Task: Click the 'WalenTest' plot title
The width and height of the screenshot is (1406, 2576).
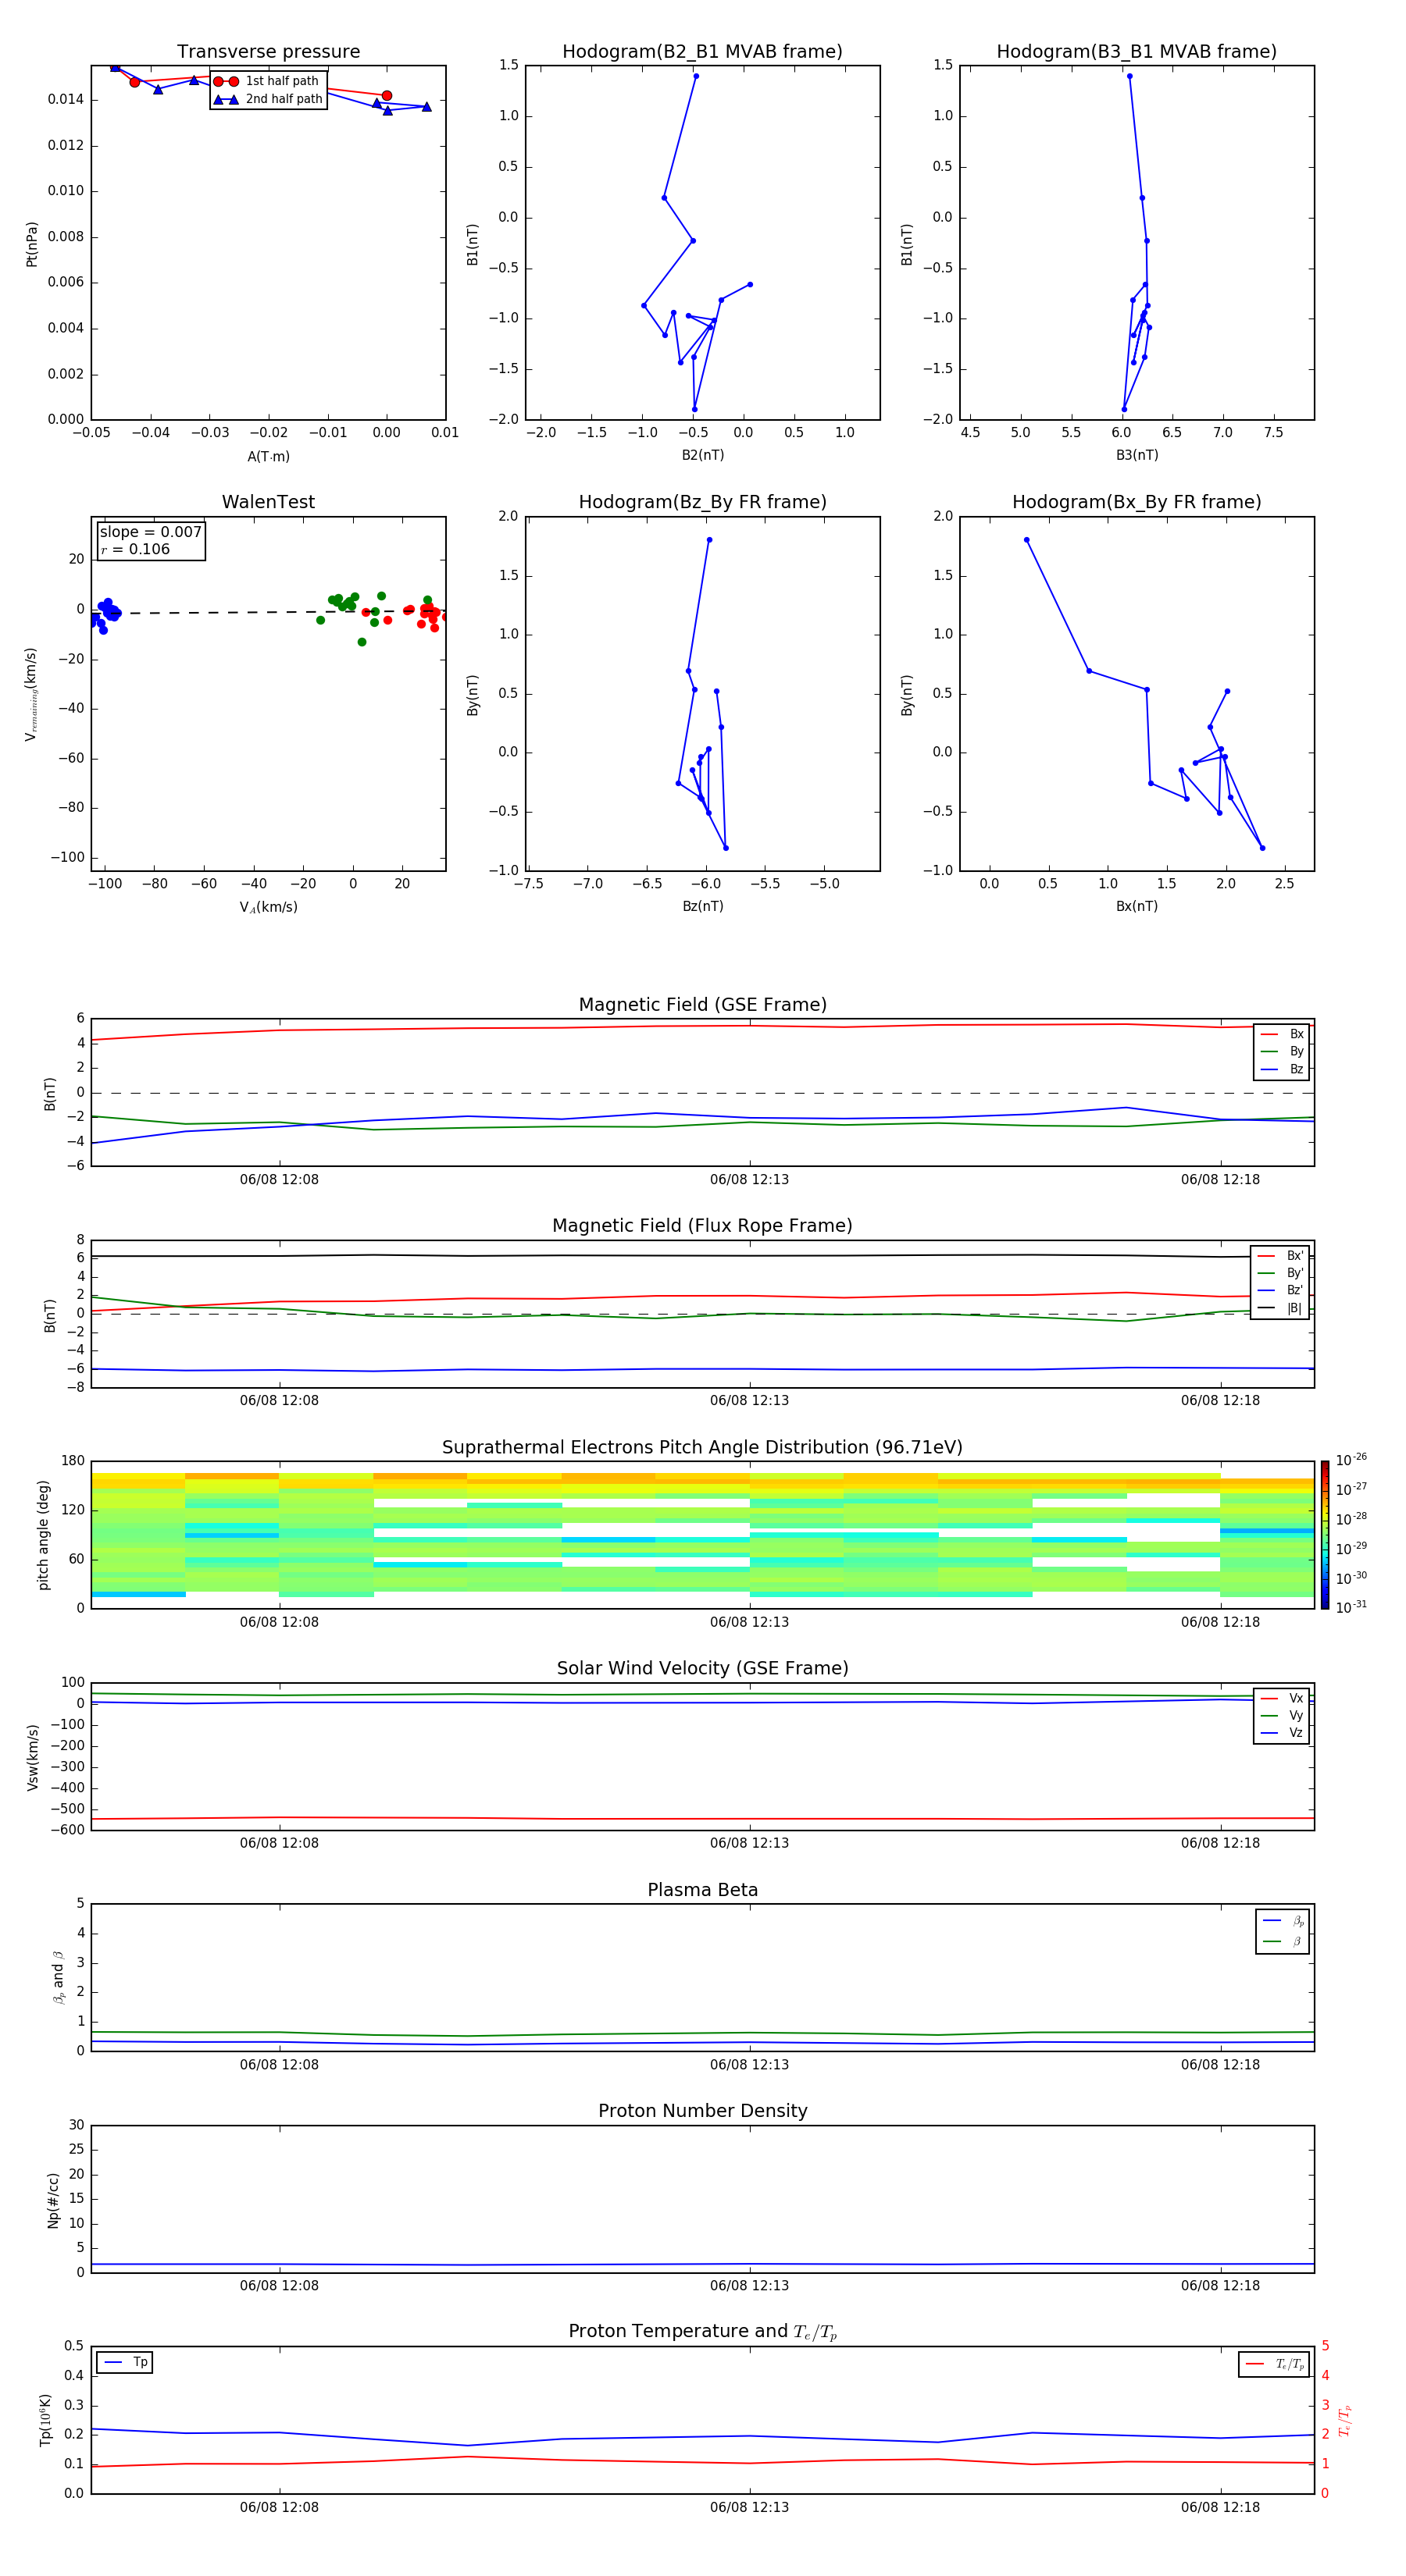Action: click(x=268, y=502)
